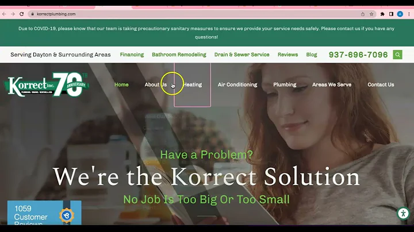Open the Chrome profile avatar

pyautogui.click(x=400, y=14)
